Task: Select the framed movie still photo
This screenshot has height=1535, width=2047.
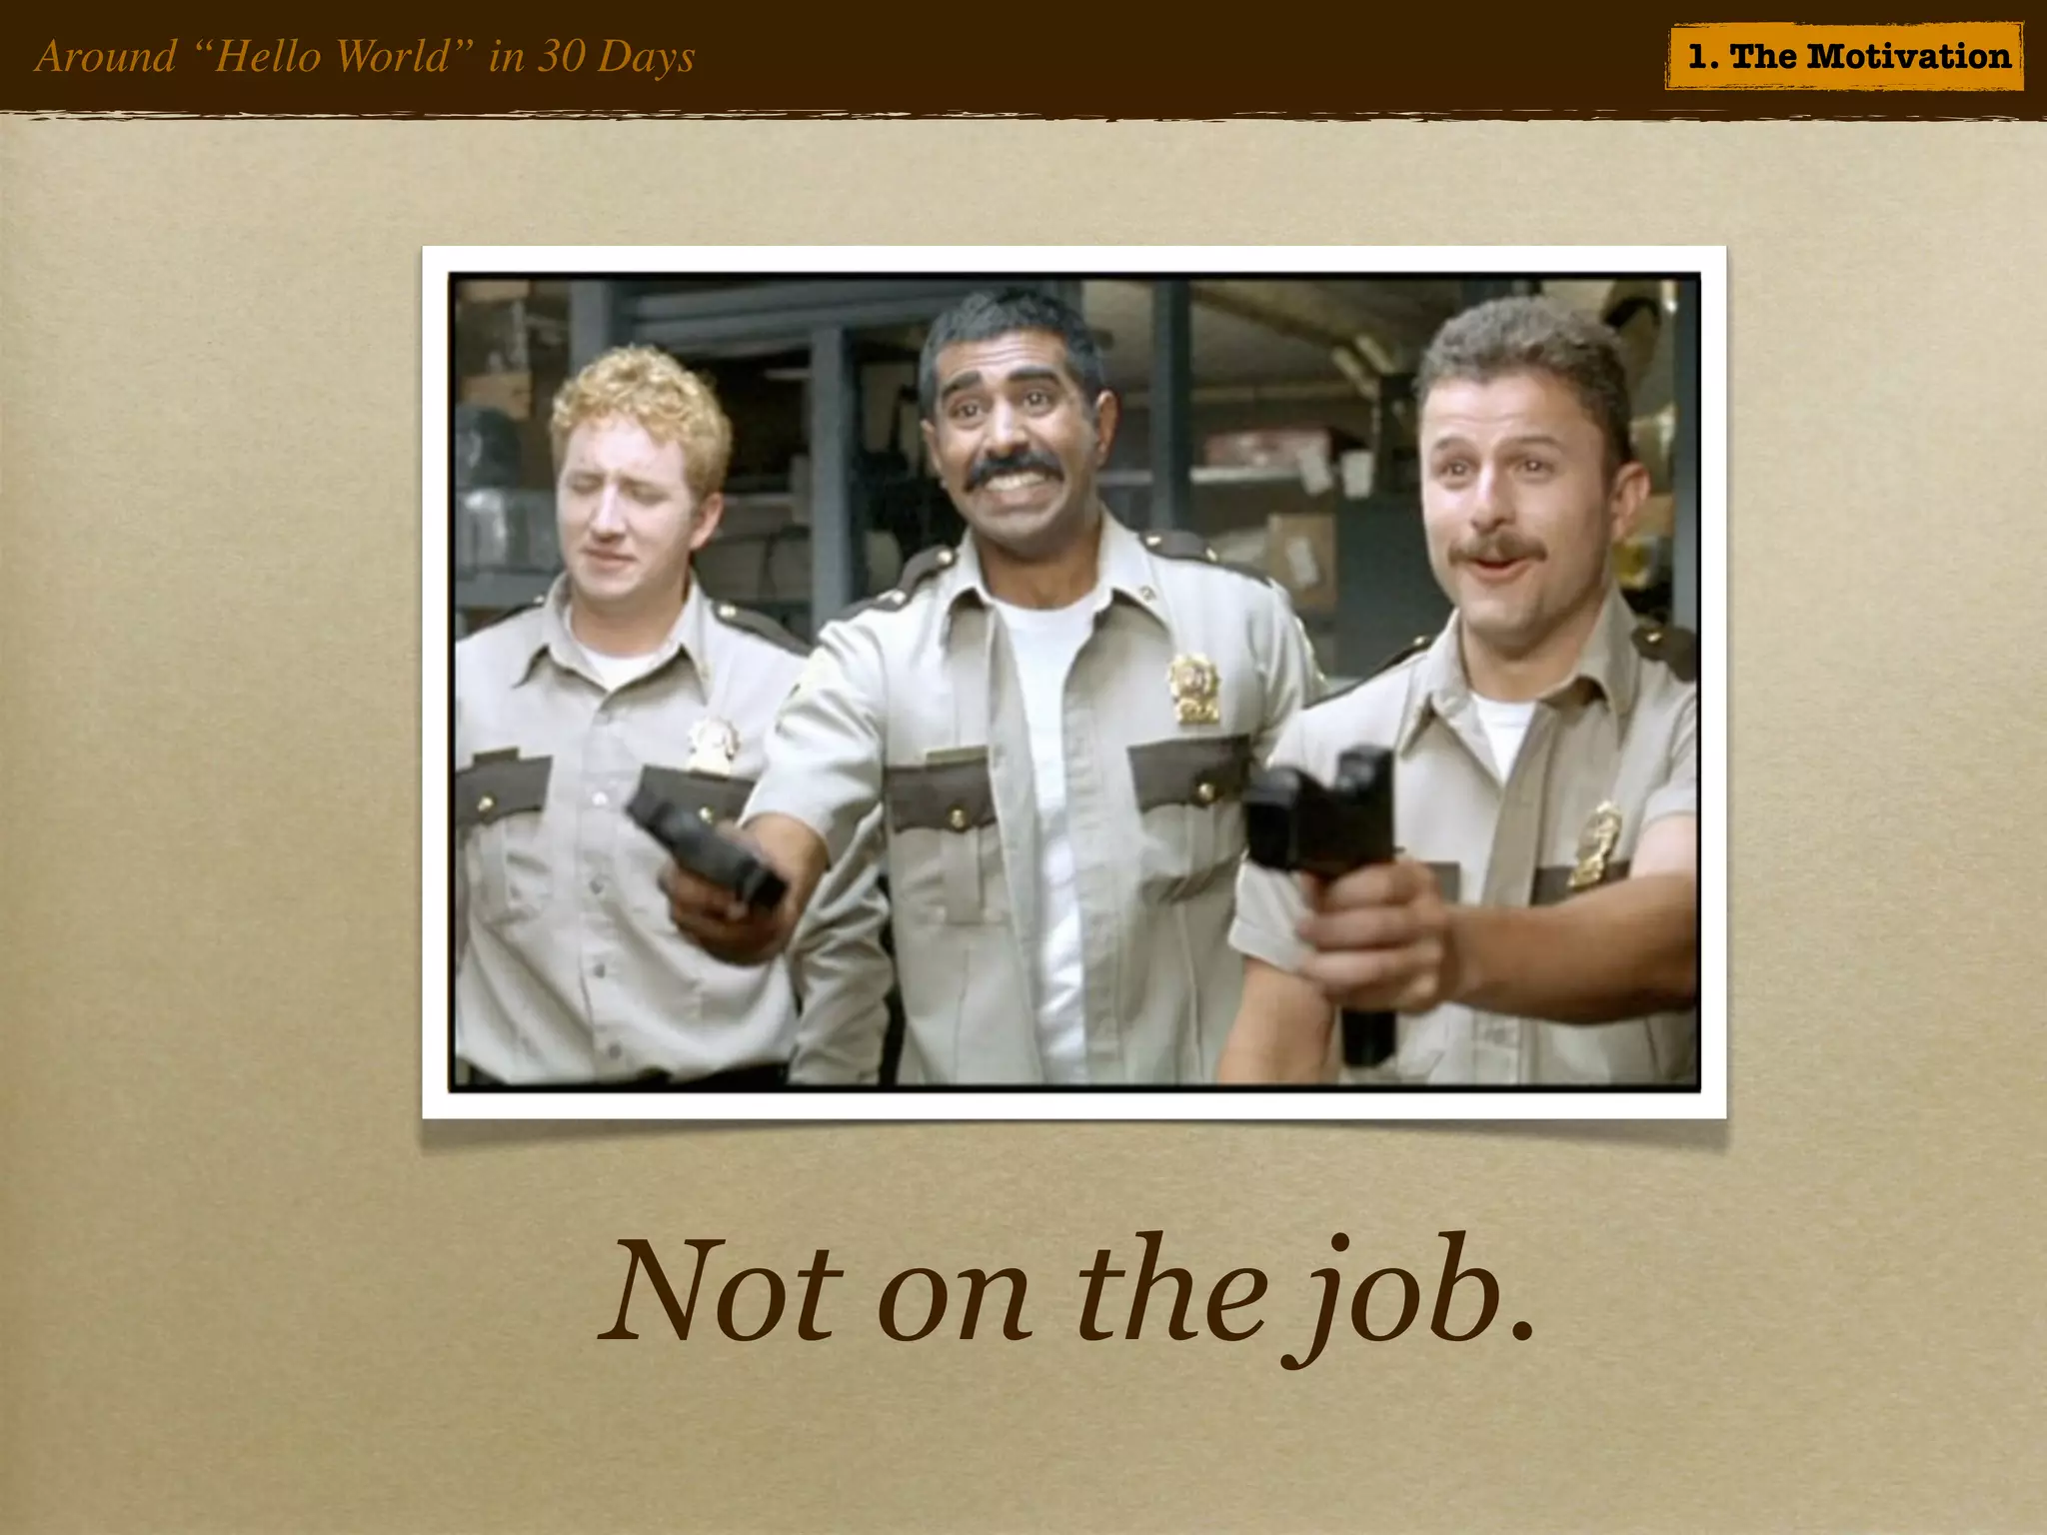Action: (1074, 682)
